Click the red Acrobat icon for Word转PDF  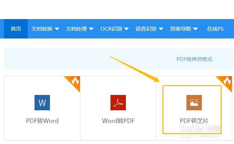tap(118, 102)
